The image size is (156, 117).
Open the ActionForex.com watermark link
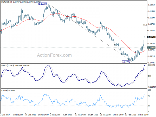(x=54, y=55)
